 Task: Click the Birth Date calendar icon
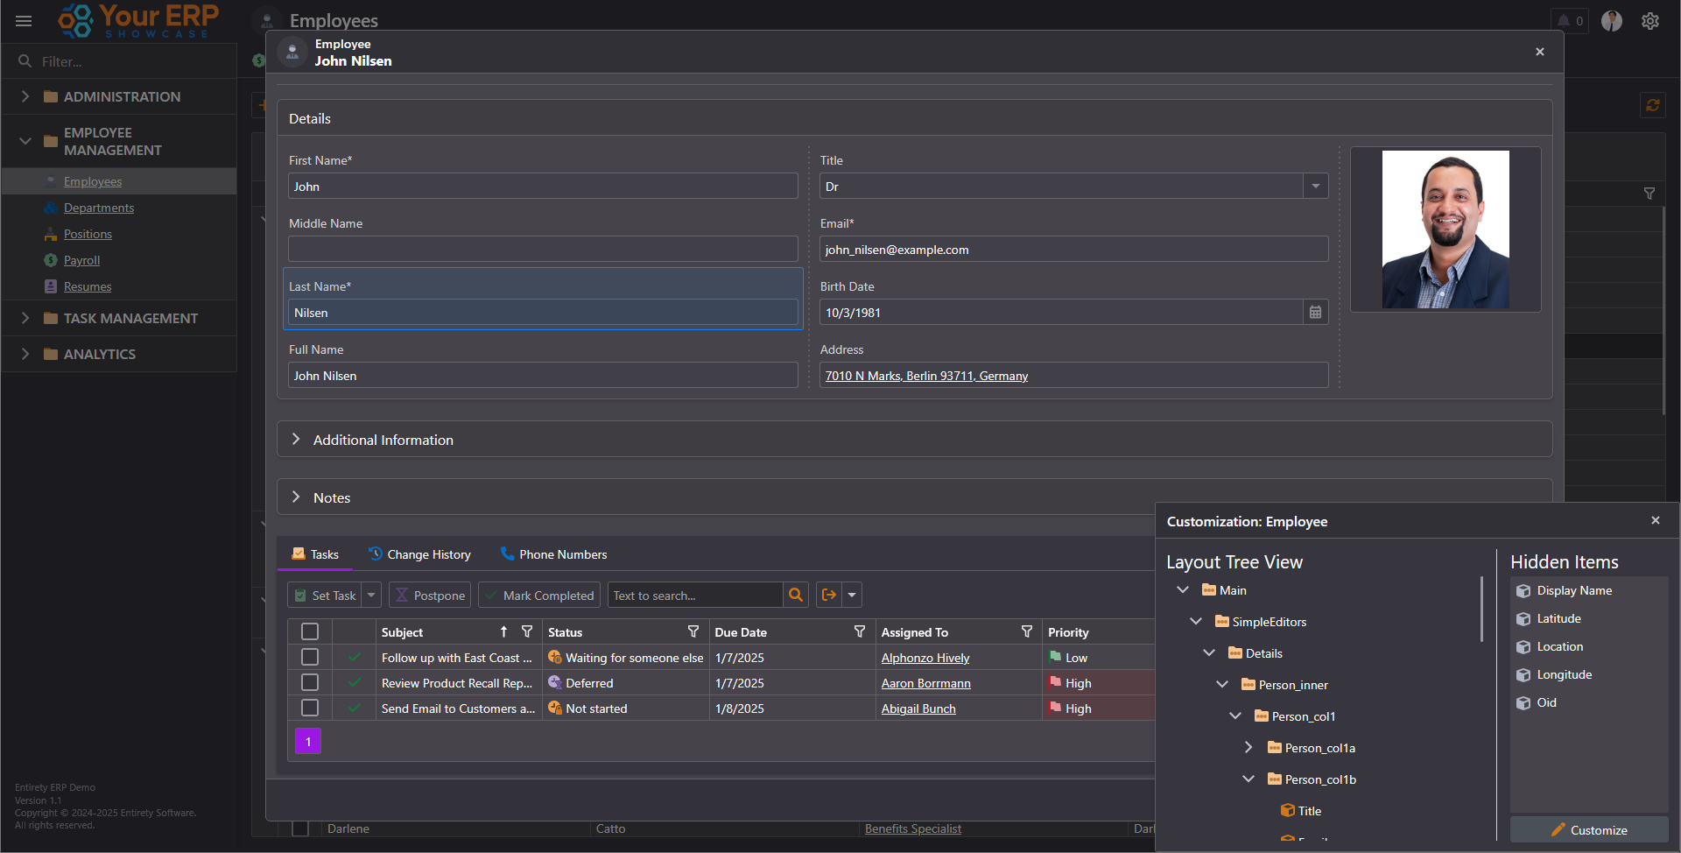pos(1315,313)
